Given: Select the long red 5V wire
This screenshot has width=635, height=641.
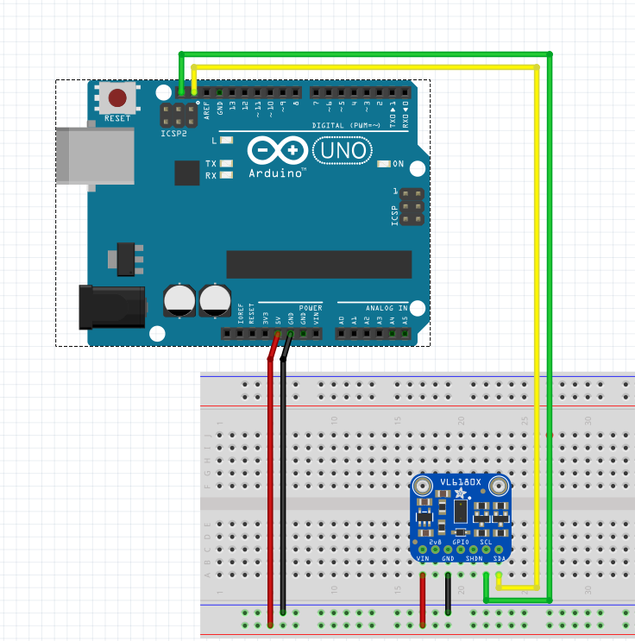Looking at the screenshot, I should [x=271, y=483].
